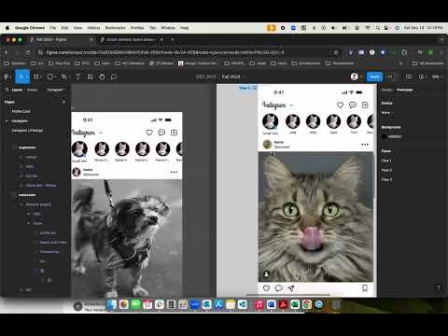Expand the shape tool dropdown arrow
This screenshot has width=448, height=336.
[x=55, y=77]
